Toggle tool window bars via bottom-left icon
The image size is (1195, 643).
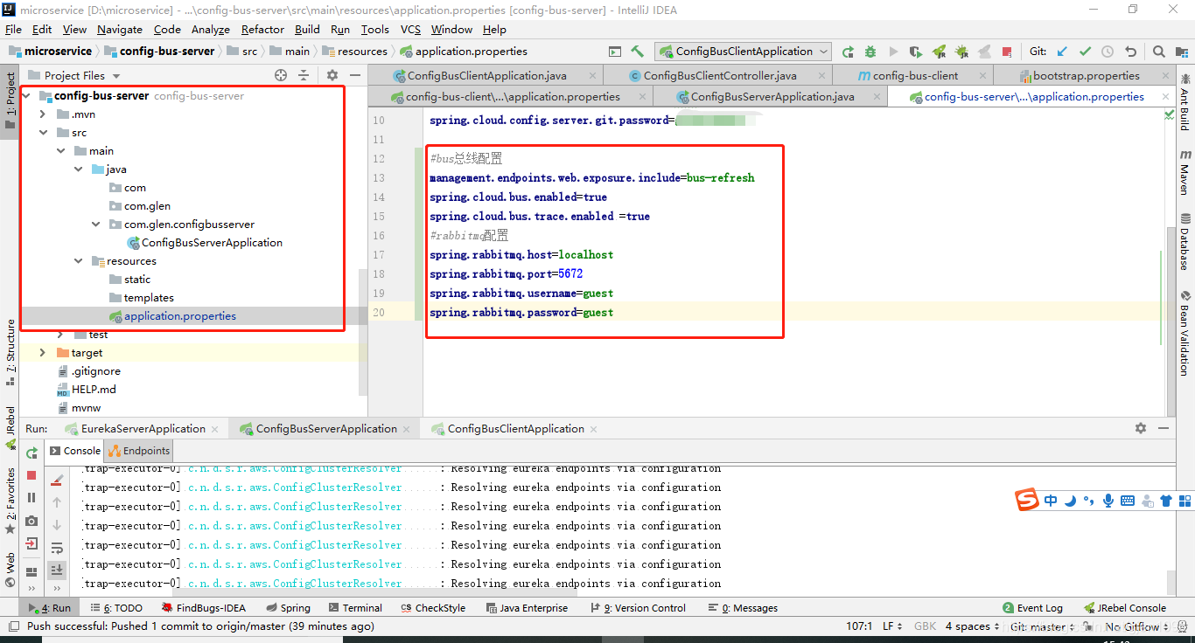[13, 626]
